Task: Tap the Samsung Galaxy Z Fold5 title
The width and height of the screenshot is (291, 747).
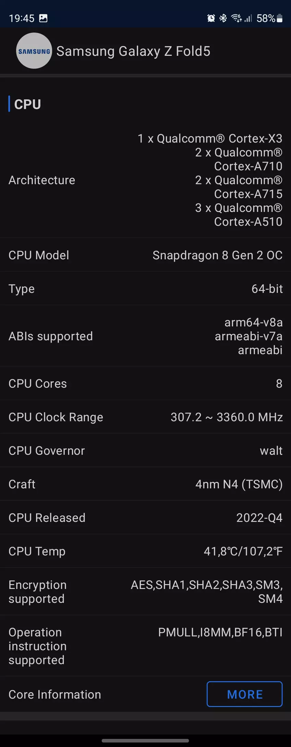Action: 133,51
